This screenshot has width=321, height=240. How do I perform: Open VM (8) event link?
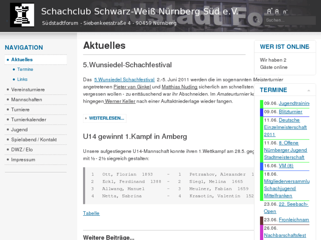click(x=286, y=166)
